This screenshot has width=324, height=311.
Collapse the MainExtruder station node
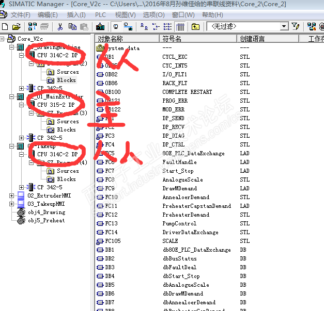(x=12, y=96)
